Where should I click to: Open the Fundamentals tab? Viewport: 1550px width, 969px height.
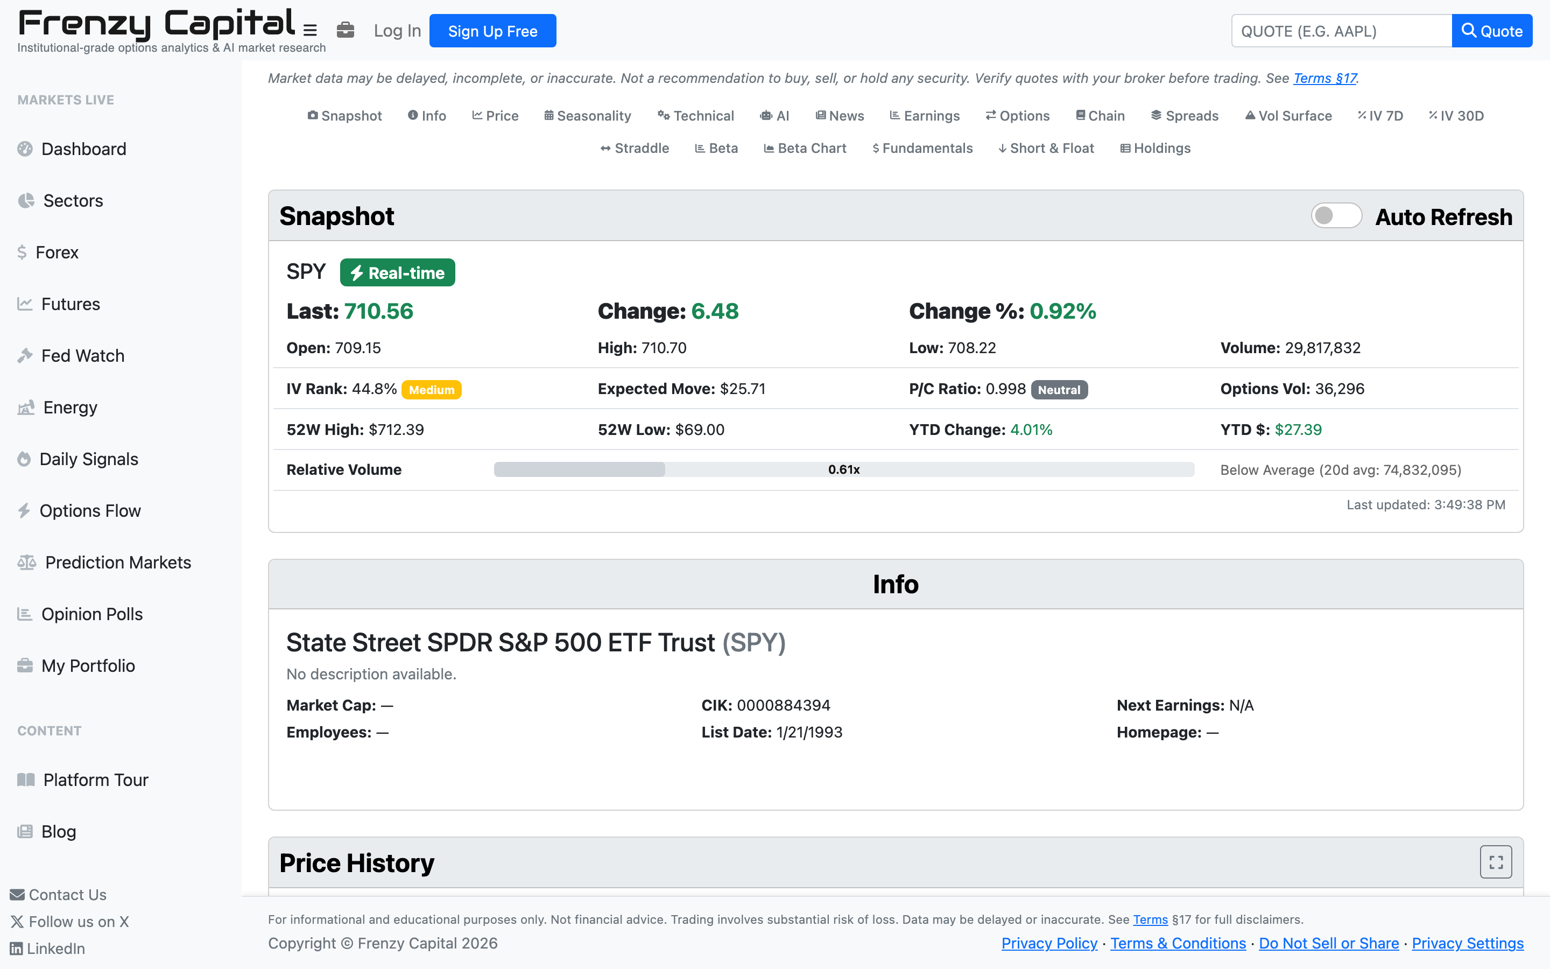point(922,149)
